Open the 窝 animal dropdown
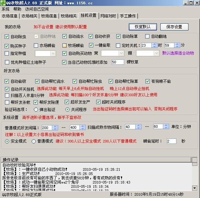 pyautogui.click(x=121, y=53)
